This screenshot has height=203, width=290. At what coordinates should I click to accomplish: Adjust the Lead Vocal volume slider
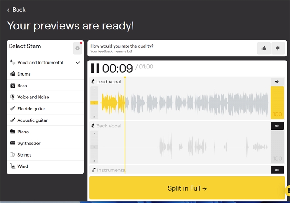click(x=277, y=103)
